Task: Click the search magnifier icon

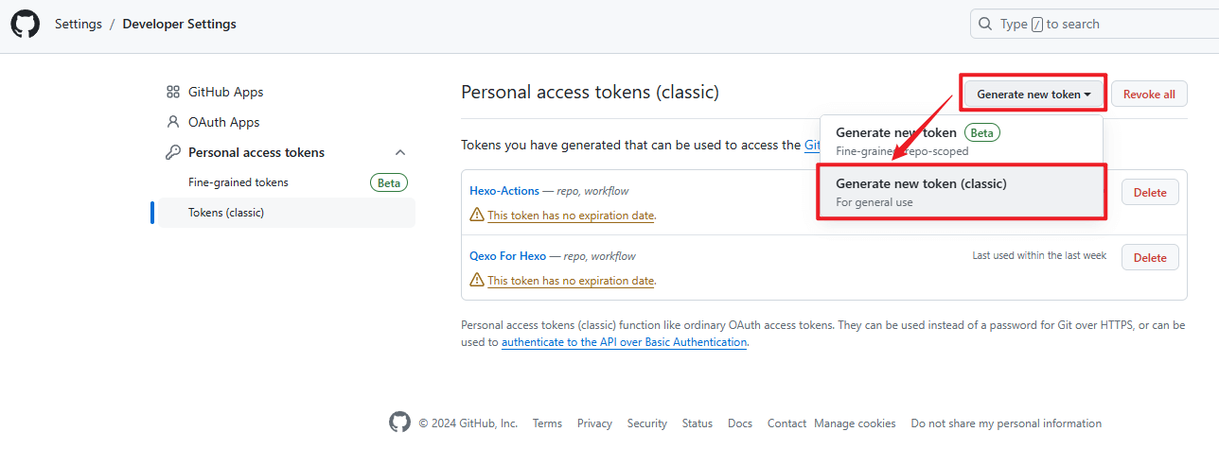Action: (x=986, y=24)
